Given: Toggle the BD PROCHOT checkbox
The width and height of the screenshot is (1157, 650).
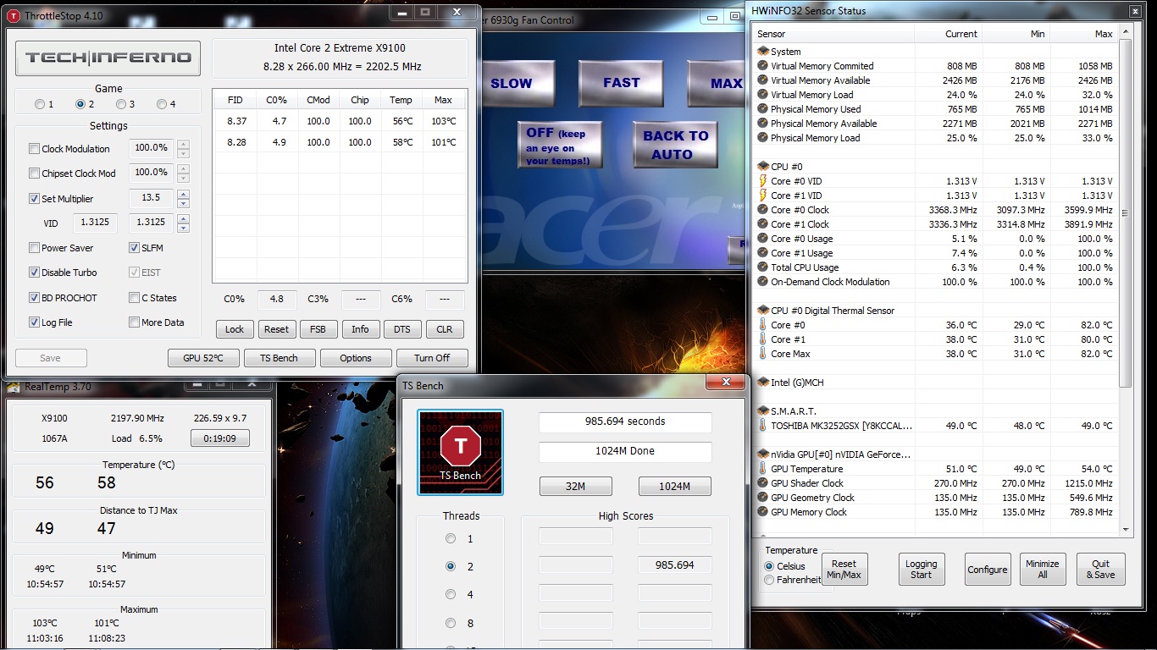Looking at the screenshot, I should pyautogui.click(x=35, y=298).
